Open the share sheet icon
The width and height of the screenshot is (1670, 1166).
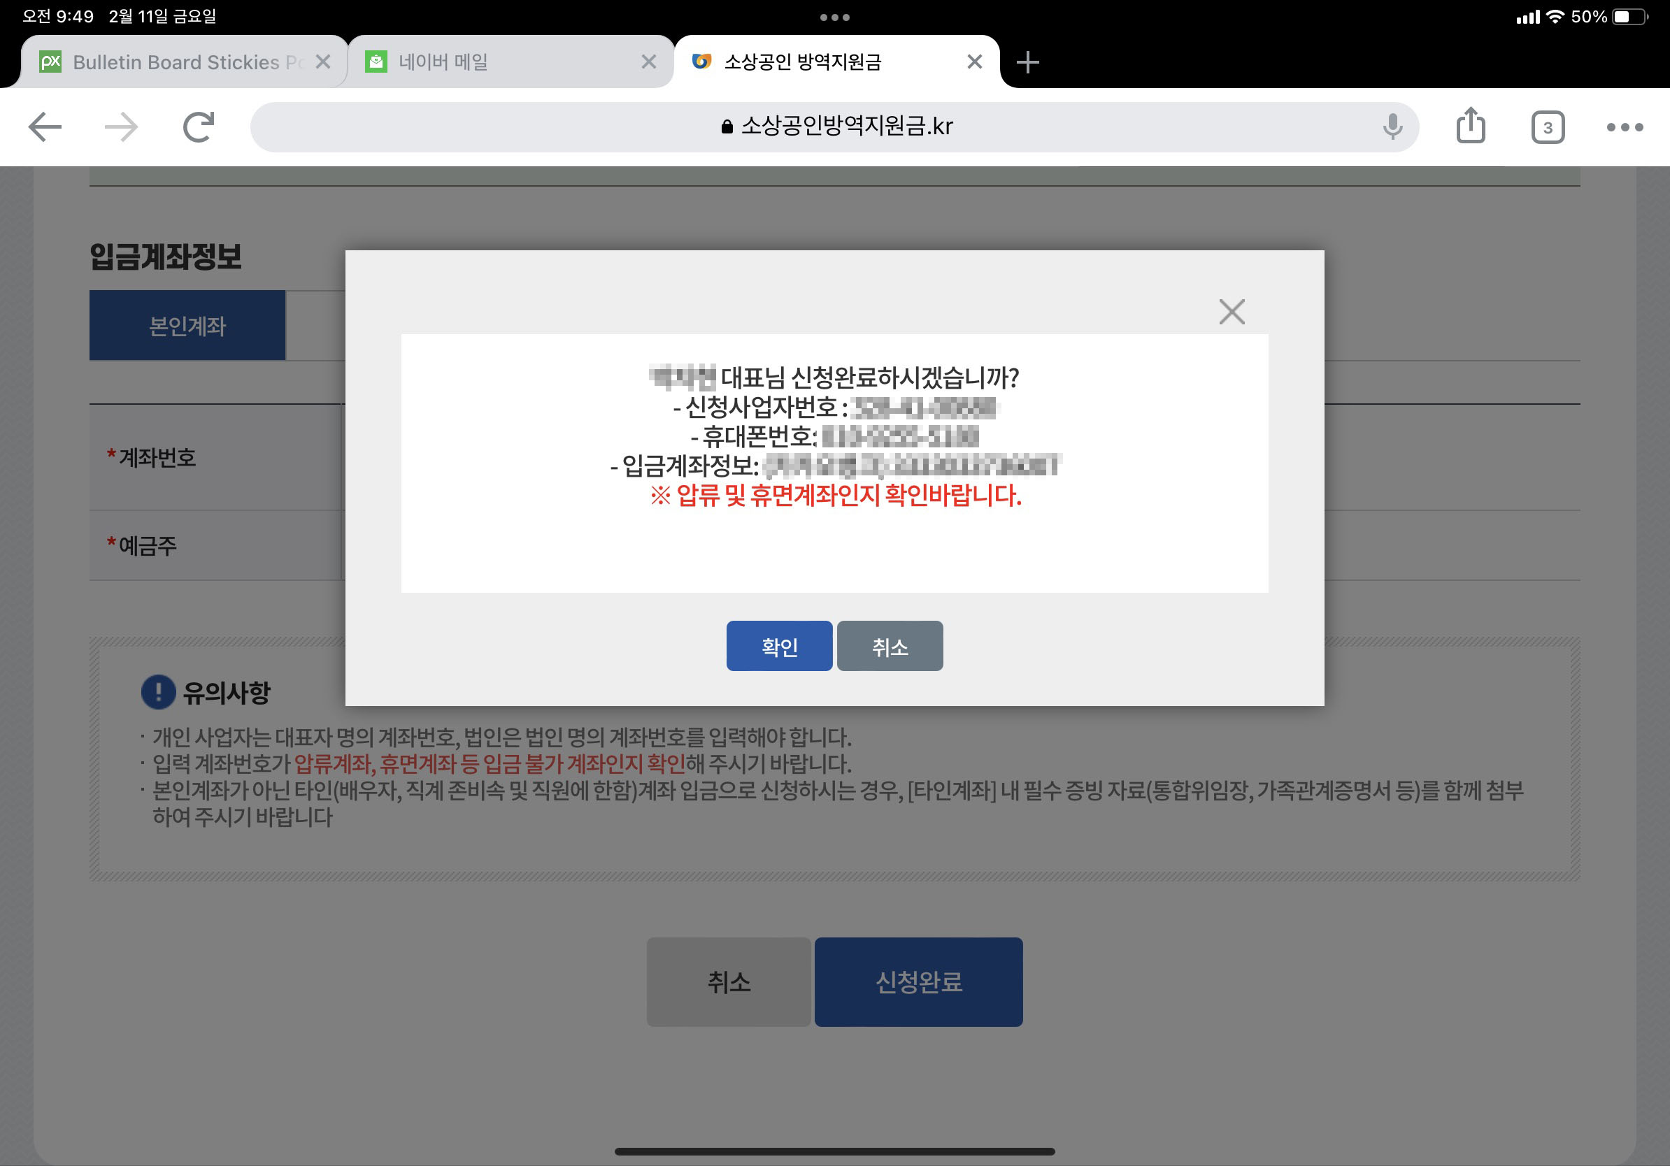click(x=1470, y=126)
